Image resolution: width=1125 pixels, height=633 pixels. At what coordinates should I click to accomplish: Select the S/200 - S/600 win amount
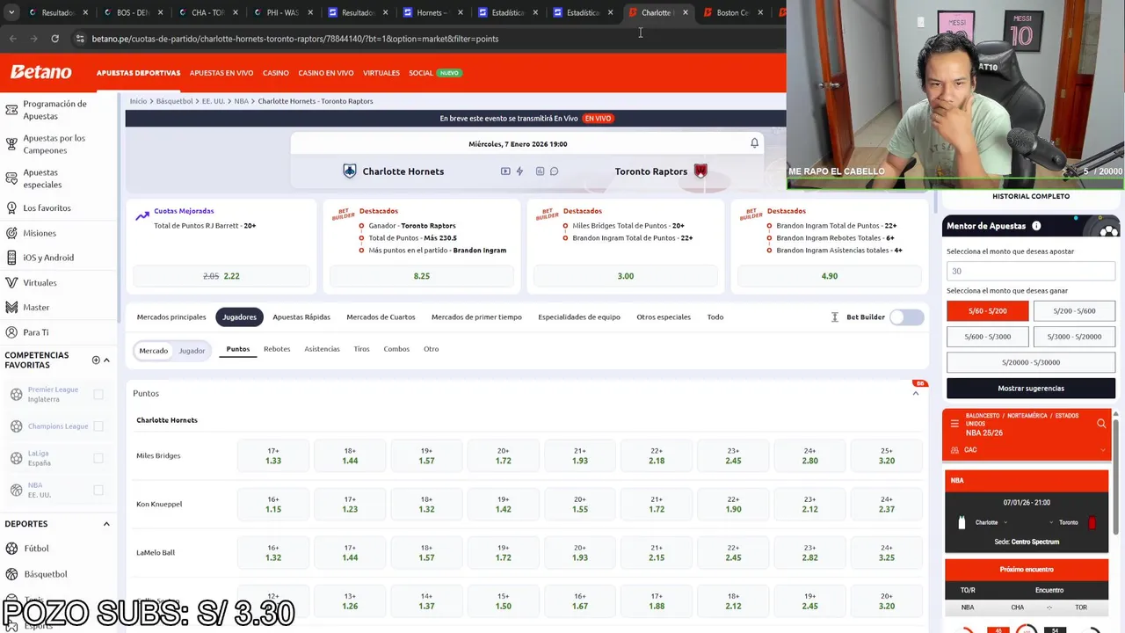coord(1074,311)
